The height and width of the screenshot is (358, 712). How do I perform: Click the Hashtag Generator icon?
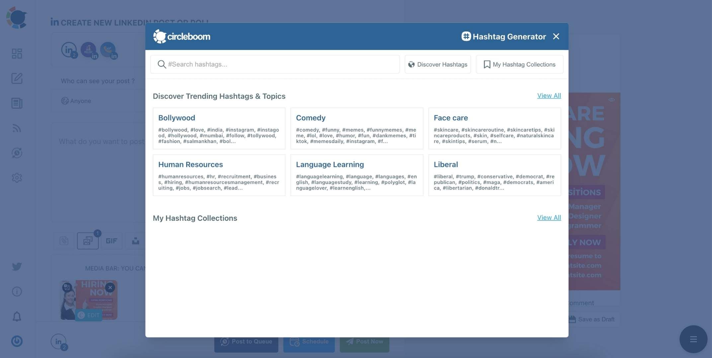pyautogui.click(x=466, y=36)
